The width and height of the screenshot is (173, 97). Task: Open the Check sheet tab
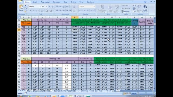pos(109,91)
